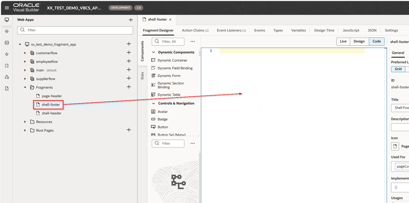Add new web app with plus icon
Screen dimensions: 409x203
pyautogui.click(x=131, y=20)
